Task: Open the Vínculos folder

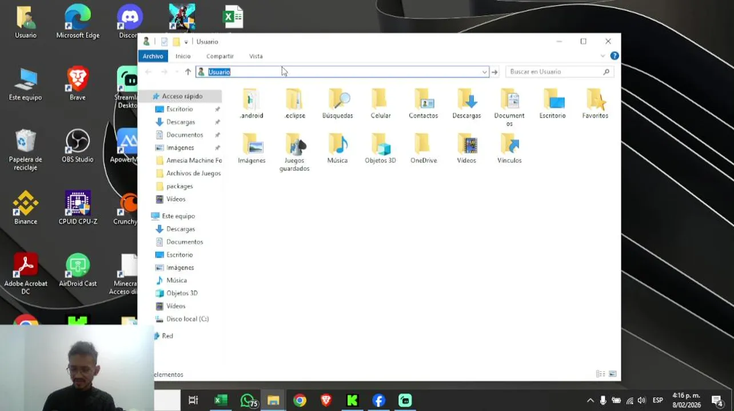Action: (x=509, y=148)
